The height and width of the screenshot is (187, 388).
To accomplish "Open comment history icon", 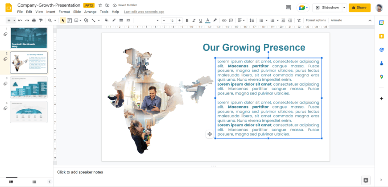I will [x=289, y=8].
